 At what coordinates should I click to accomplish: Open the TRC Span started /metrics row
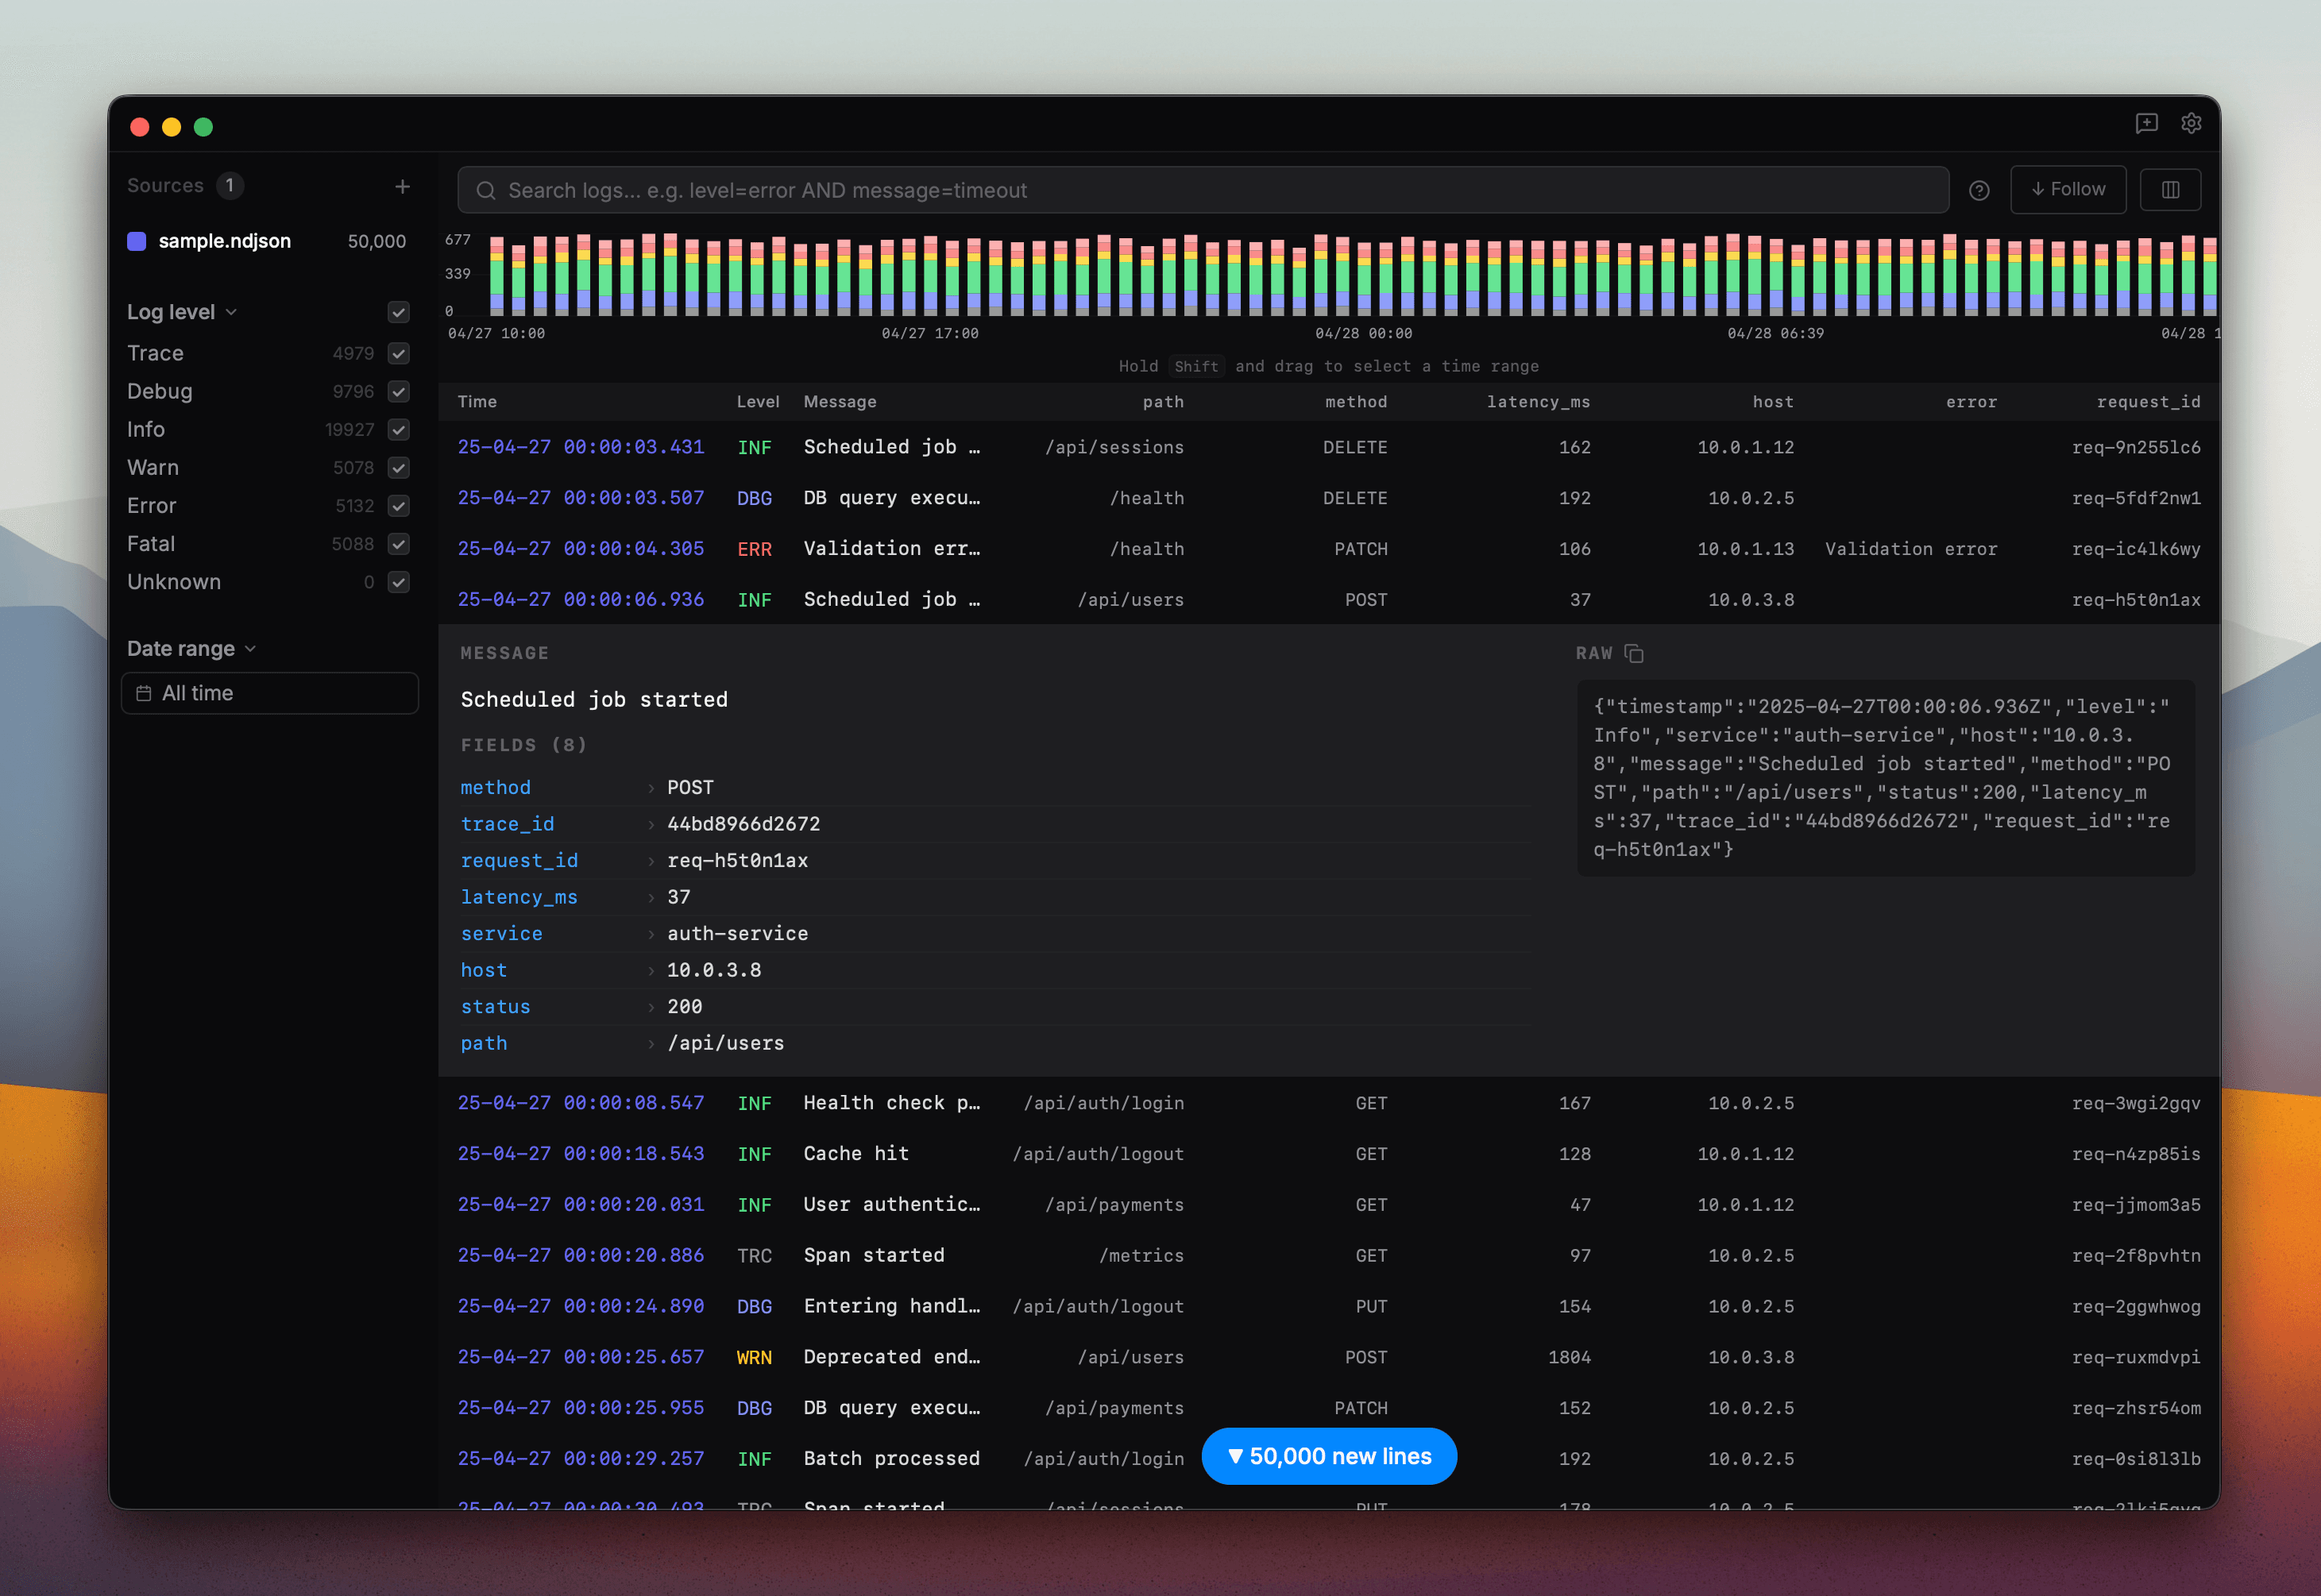[1329, 1255]
